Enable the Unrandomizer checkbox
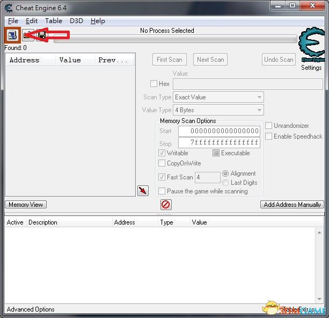329x318 pixels. 268,125
